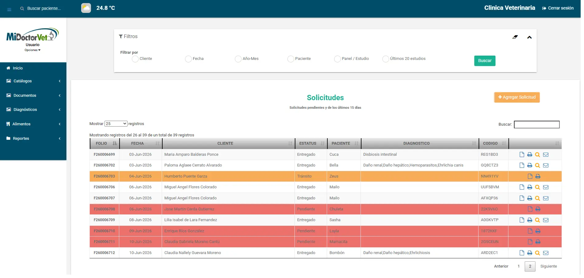Viewport: 584px width, 278px height.
Task: Send email for folio F260006699
Action: click(x=546, y=155)
